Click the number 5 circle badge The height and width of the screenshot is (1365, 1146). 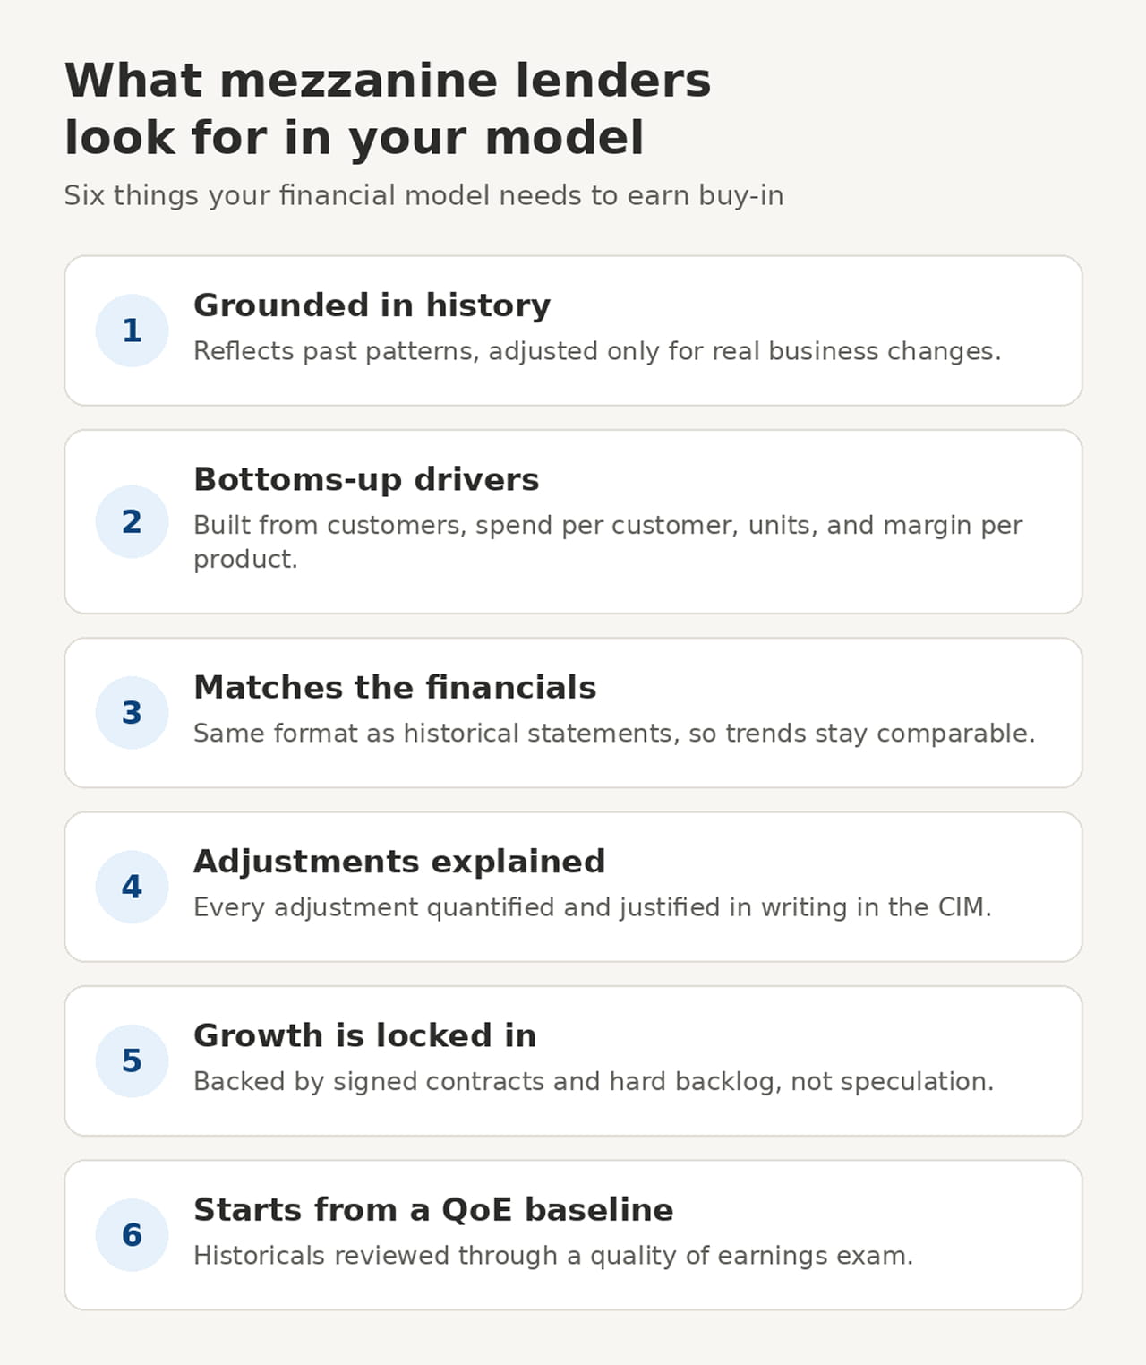click(x=132, y=1060)
